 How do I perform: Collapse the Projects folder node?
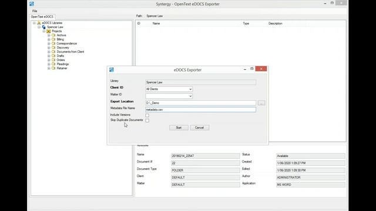pyautogui.click(x=44, y=31)
